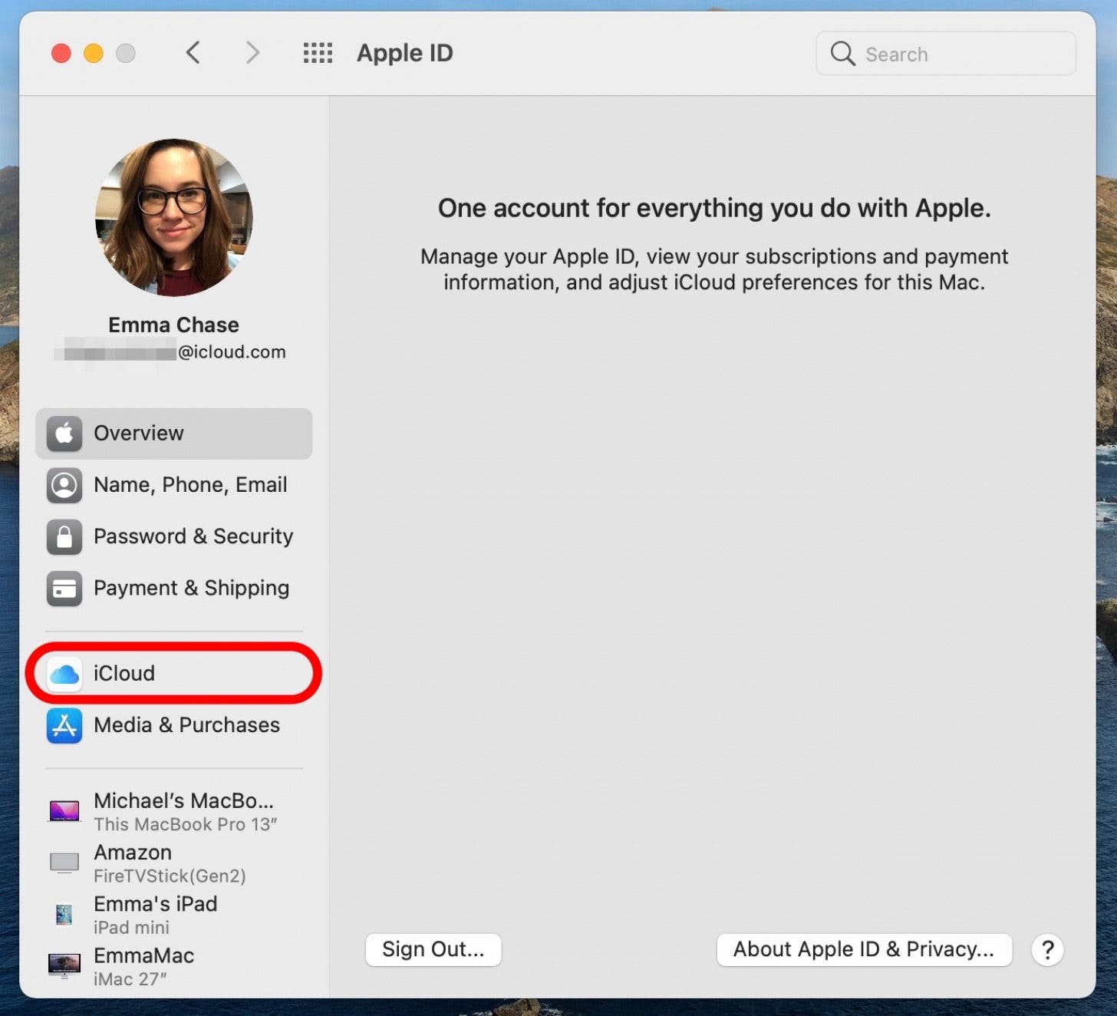Click the Apple logo Overview icon
1117x1016 pixels.
coord(64,434)
